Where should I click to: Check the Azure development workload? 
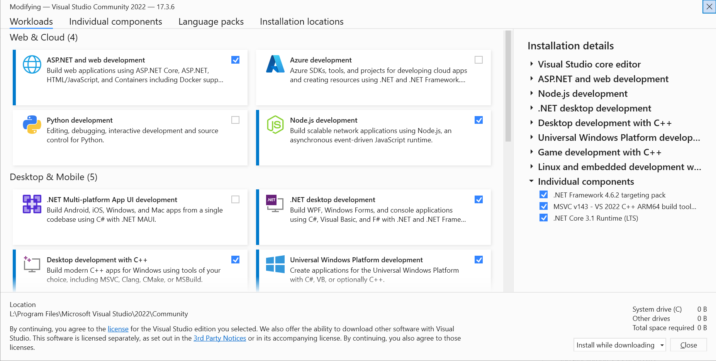[478, 60]
